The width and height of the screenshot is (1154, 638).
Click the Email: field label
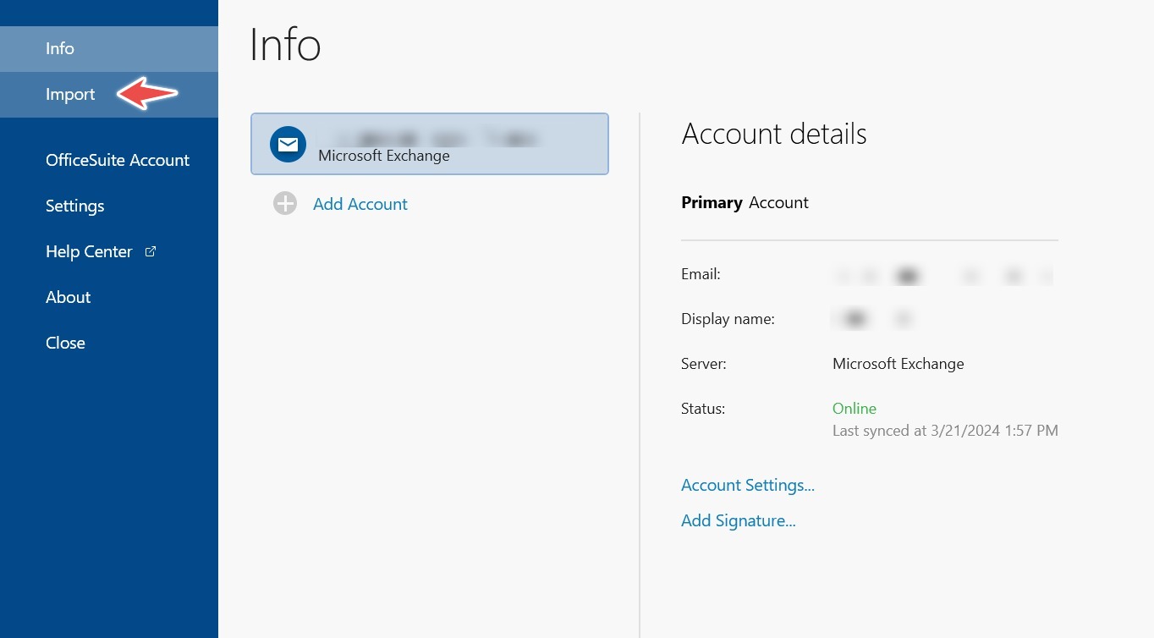point(701,274)
